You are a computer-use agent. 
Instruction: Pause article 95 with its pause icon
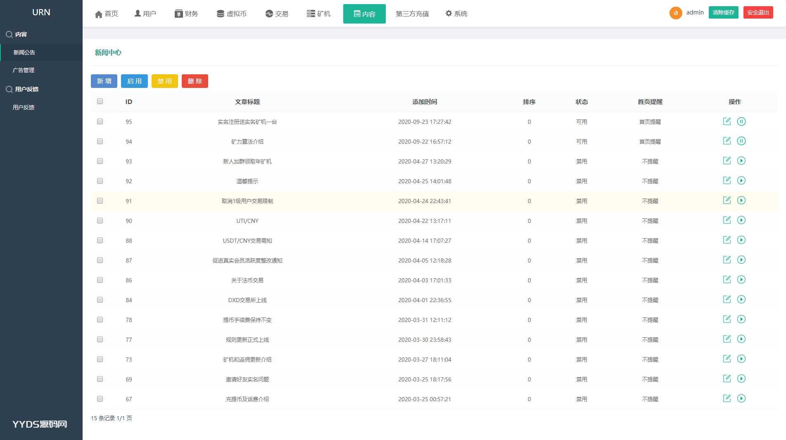click(741, 121)
